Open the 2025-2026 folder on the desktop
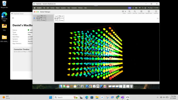178x100 pixels. pyautogui.click(x=4, y=39)
